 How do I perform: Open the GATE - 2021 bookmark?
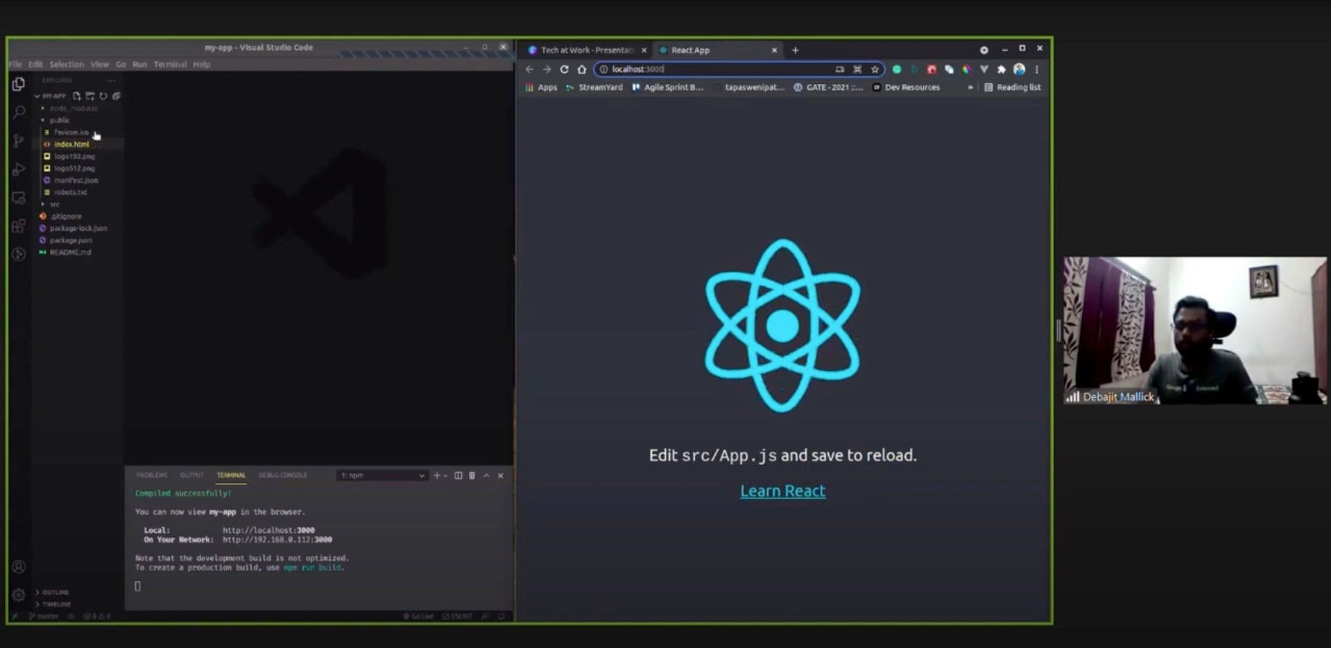(x=829, y=87)
